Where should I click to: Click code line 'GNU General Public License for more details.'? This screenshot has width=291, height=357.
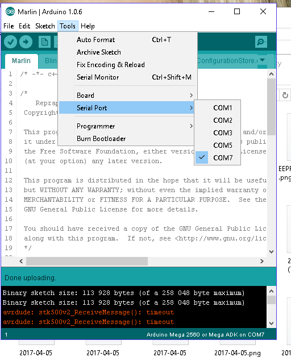point(111,209)
